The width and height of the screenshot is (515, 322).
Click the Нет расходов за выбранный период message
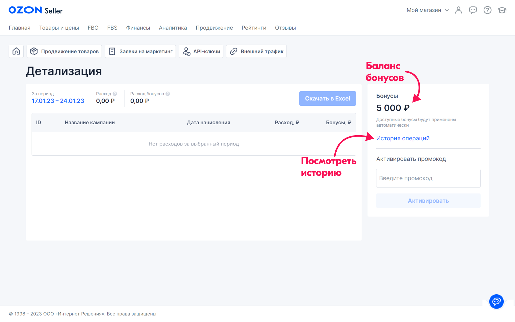pos(194,144)
